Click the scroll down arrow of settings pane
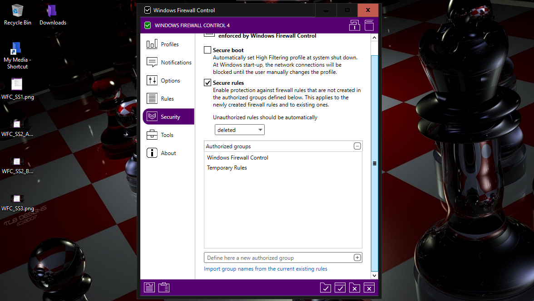Image resolution: width=534 pixels, height=301 pixels. point(375,275)
